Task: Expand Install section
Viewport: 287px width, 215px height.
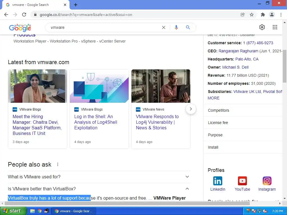Action: (x=243, y=147)
